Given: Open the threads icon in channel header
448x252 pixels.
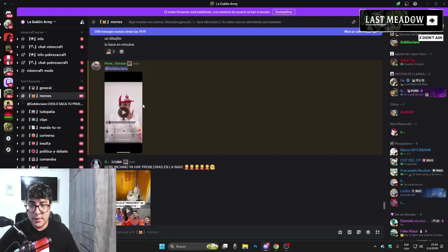Looking at the screenshot, I should [x=354, y=22].
